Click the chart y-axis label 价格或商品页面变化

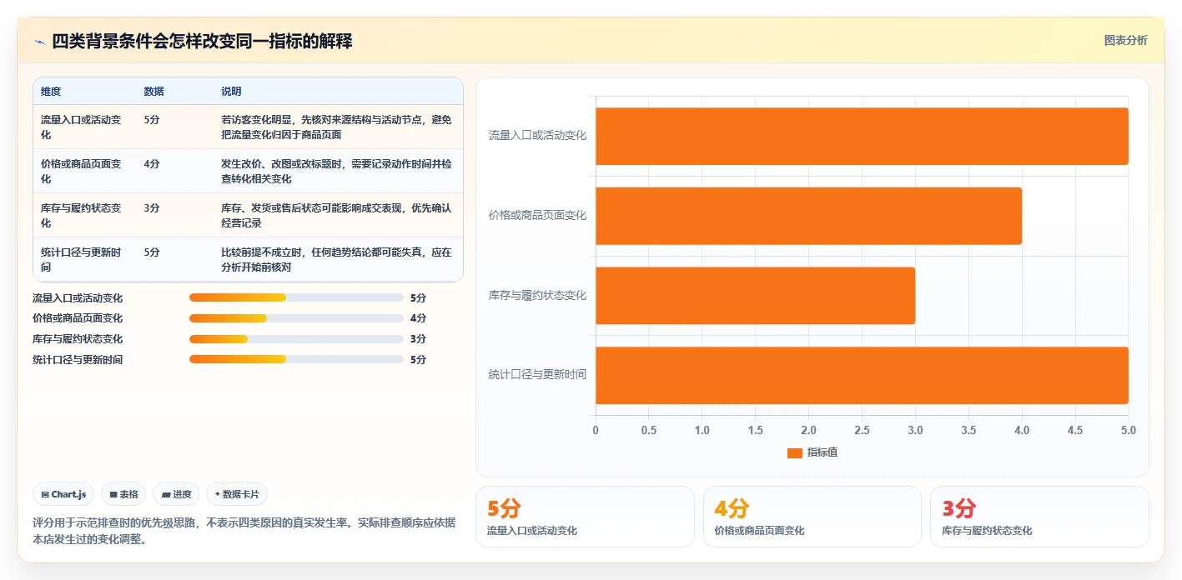537,216
